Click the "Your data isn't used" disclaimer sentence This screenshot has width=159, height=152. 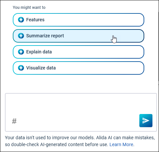click(x=50, y=138)
